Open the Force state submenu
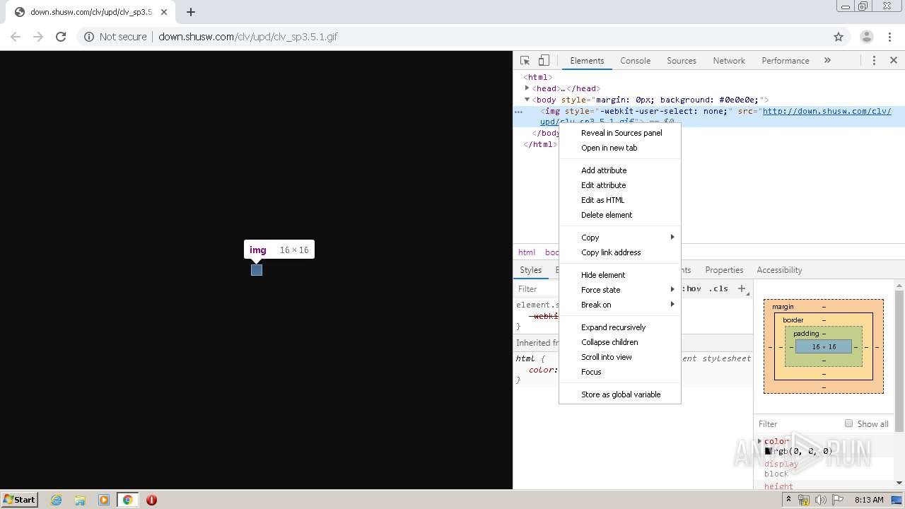This screenshot has width=905, height=509. [620, 290]
